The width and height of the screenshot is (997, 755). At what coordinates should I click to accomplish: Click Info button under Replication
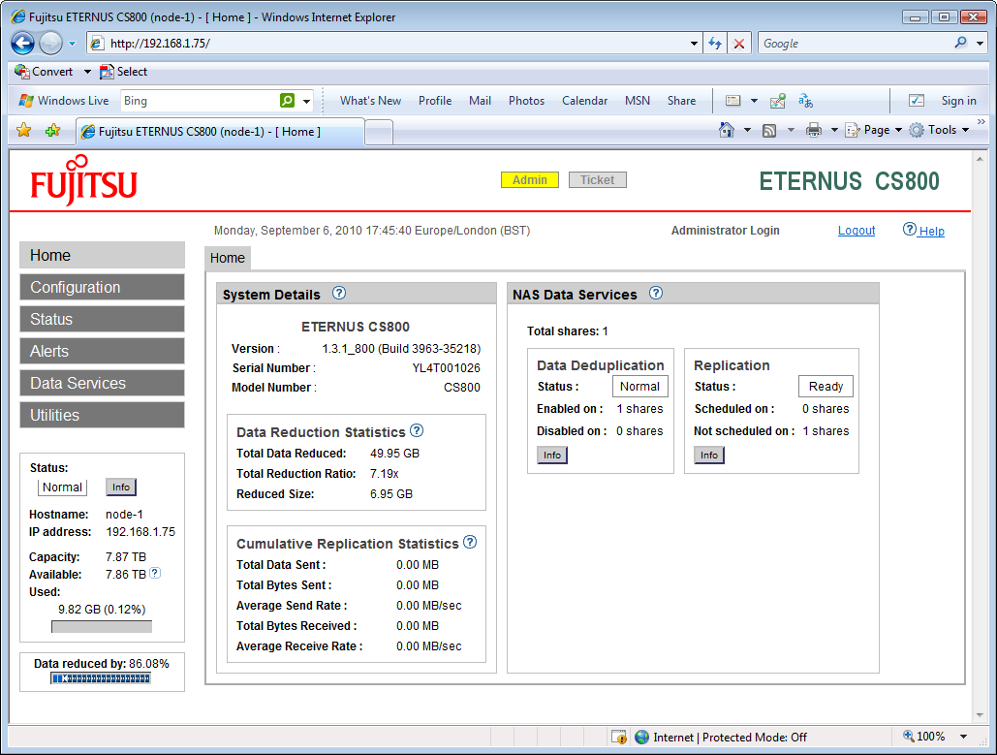(709, 455)
